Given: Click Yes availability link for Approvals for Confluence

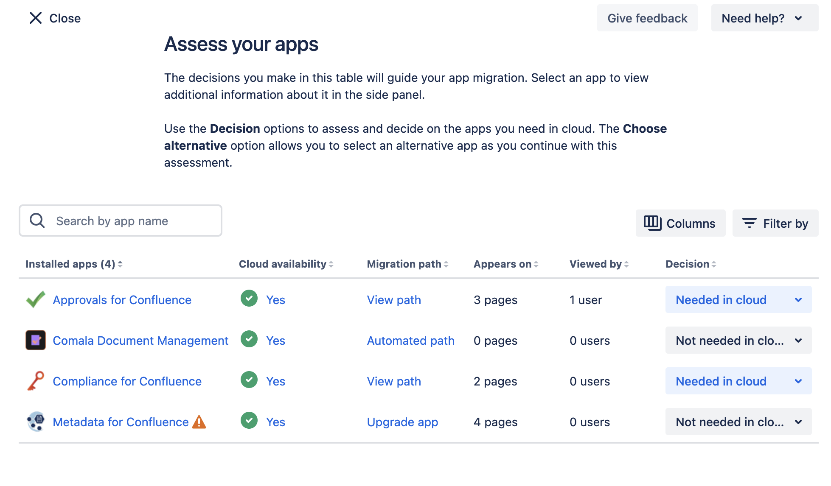Looking at the screenshot, I should coord(275,300).
